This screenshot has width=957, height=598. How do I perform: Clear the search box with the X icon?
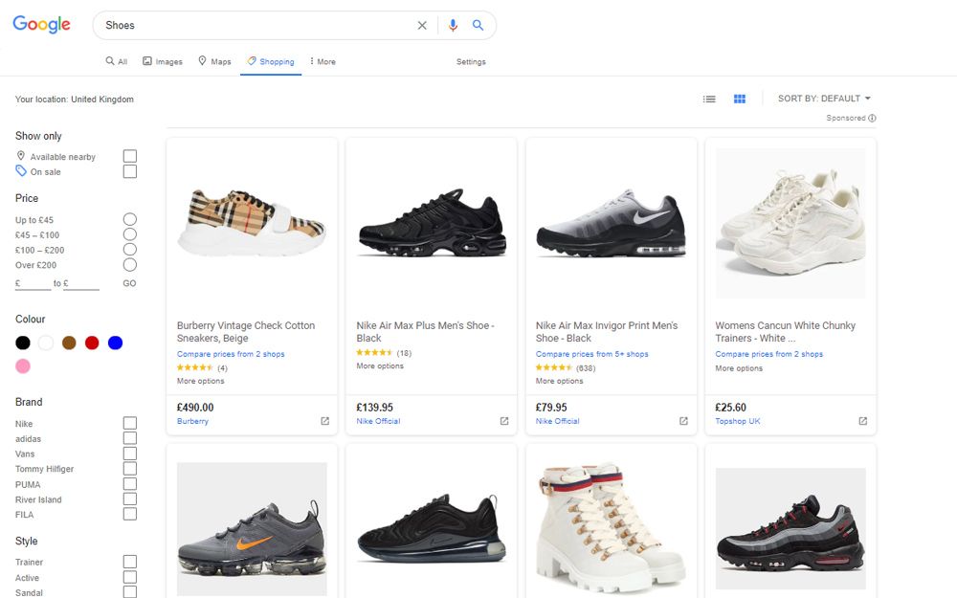422,25
